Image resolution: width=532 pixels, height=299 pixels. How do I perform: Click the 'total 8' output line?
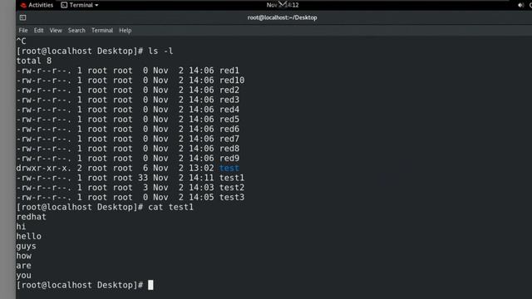pos(34,61)
